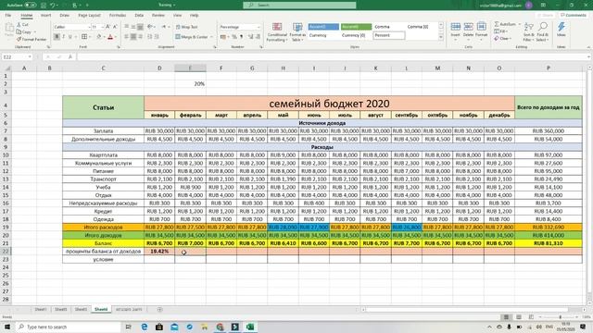Click the Insert Function fx icon
The height and width of the screenshot is (333, 593).
pyautogui.click(x=70, y=57)
